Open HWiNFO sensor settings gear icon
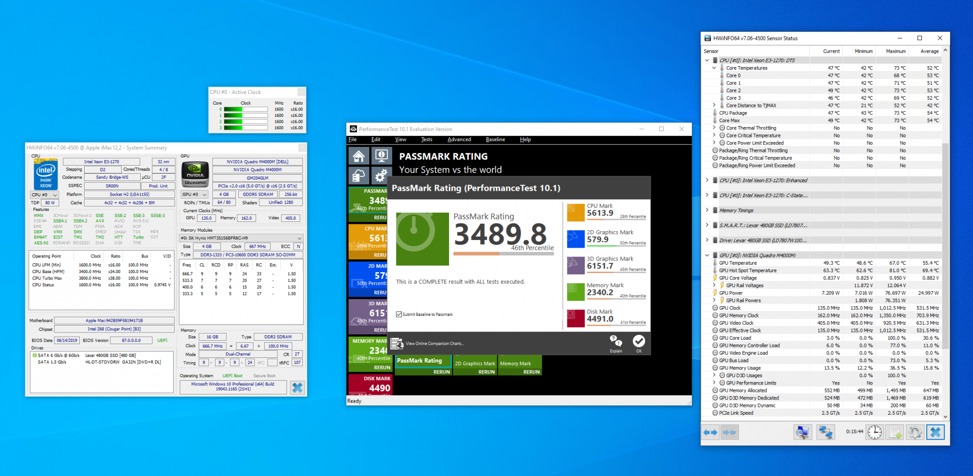The height and width of the screenshot is (476, 973). pos(915,432)
